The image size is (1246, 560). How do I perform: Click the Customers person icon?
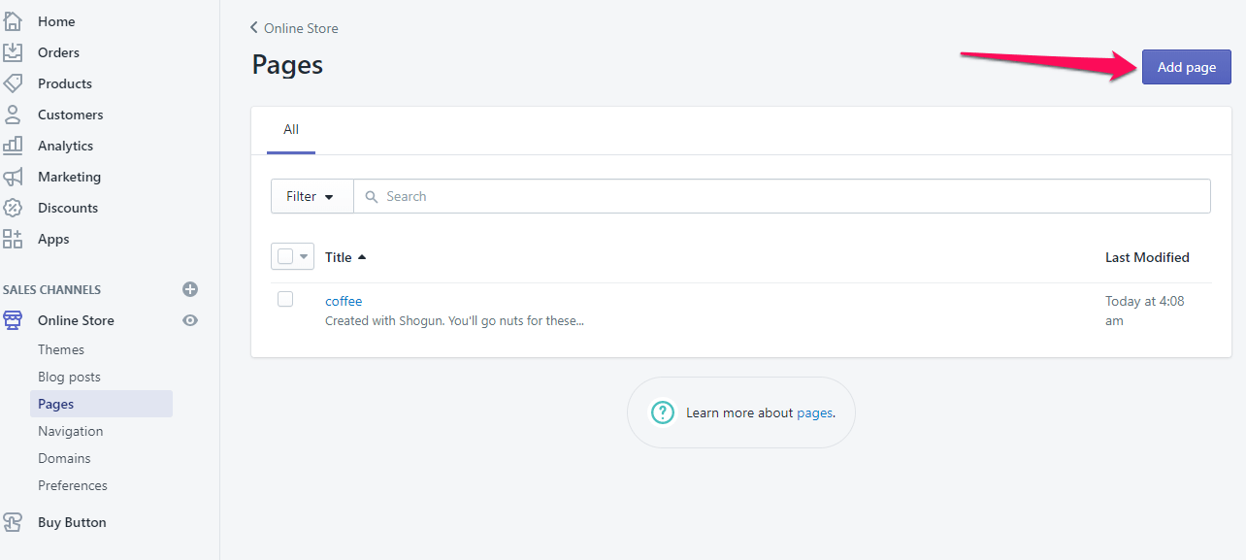[13, 115]
